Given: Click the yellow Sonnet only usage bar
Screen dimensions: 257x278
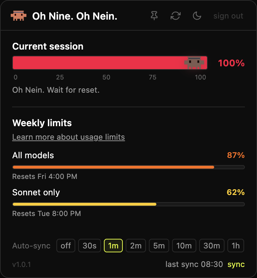Looking at the screenshot, I should point(84,204).
